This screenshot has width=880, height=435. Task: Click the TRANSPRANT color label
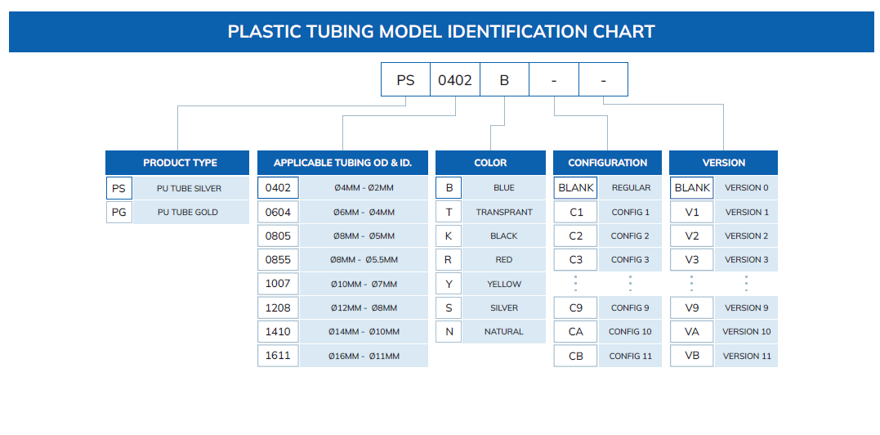pos(503,213)
